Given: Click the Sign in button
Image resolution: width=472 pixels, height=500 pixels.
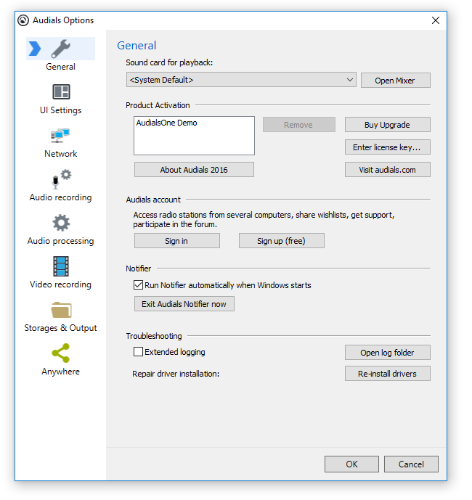Looking at the screenshot, I should [176, 241].
